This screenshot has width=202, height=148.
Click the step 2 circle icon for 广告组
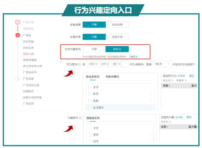[x=18, y=35]
